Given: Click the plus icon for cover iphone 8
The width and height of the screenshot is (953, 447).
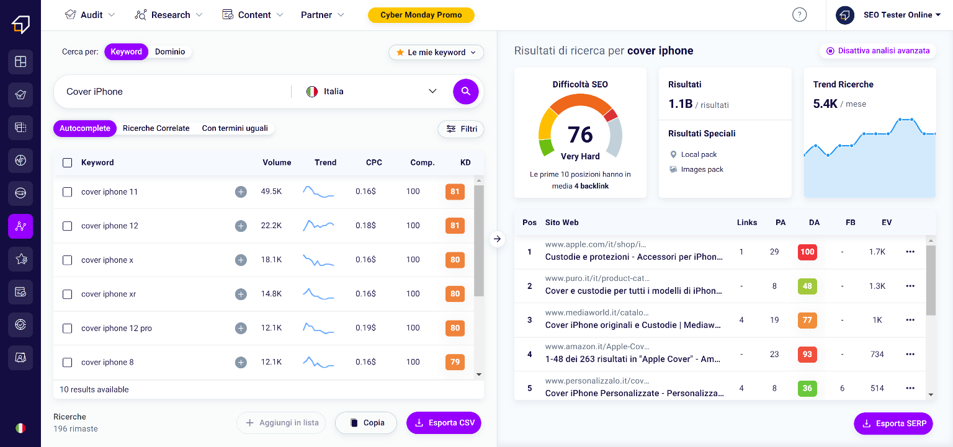Looking at the screenshot, I should pyautogui.click(x=241, y=363).
